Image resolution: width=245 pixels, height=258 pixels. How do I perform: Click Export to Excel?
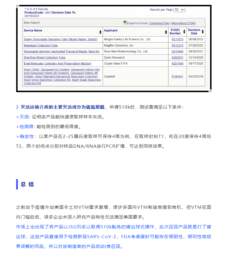tap(137, 23)
